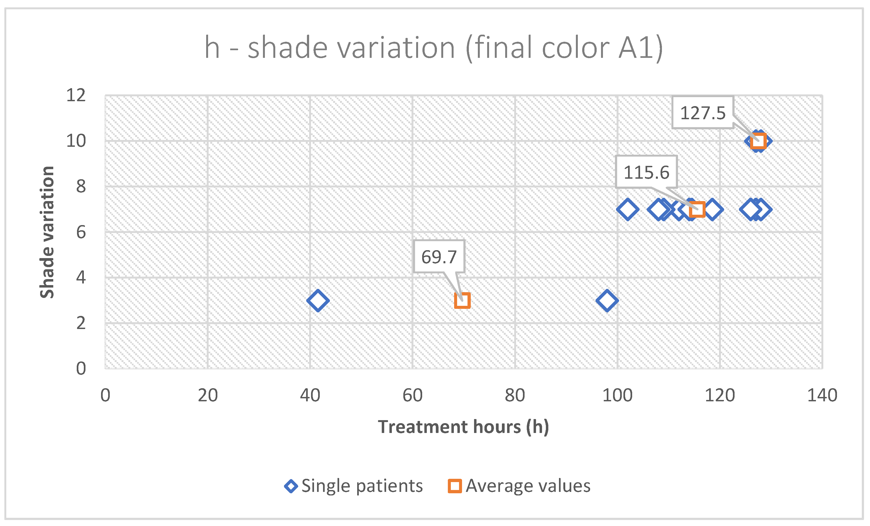The height and width of the screenshot is (526, 870).
Task: Click the "Average values" legend text
Action: click(x=528, y=486)
